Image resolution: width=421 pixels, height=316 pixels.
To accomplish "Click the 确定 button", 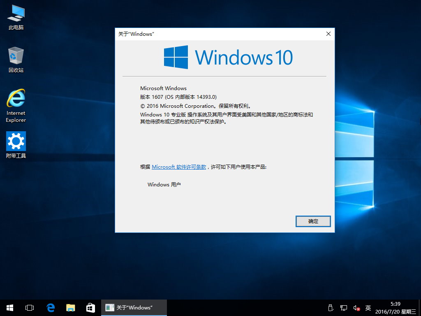I will pyautogui.click(x=313, y=221).
